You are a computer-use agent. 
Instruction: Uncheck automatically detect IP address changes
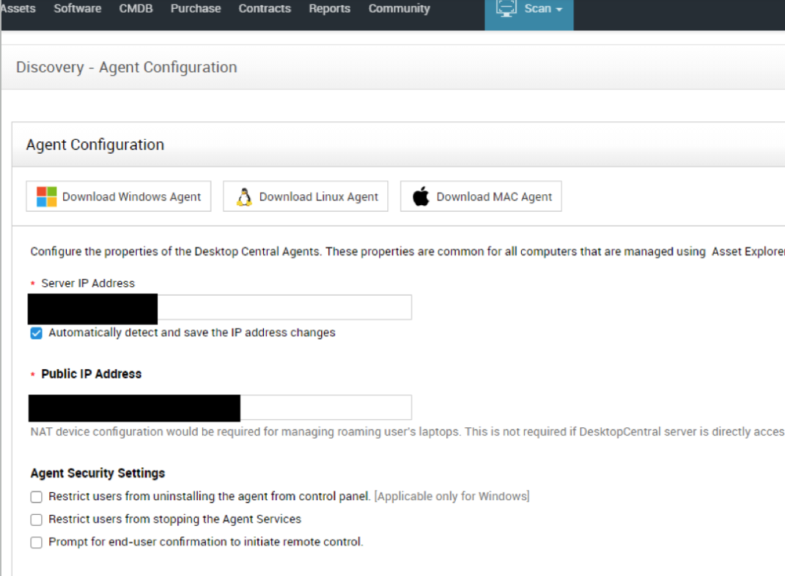tap(36, 333)
